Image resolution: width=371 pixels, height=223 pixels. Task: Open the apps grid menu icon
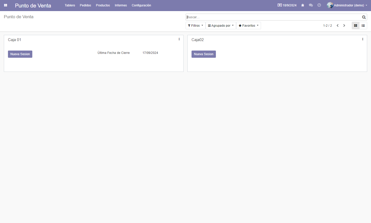pos(5,5)
